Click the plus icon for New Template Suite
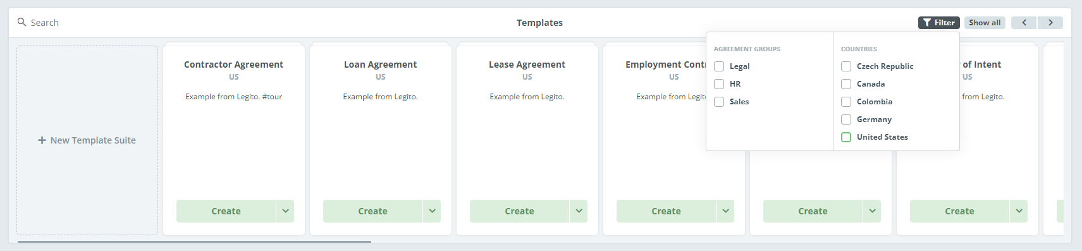Image resolution: width=1082 pixels, height=251 pixels. [x=42, y=140]
